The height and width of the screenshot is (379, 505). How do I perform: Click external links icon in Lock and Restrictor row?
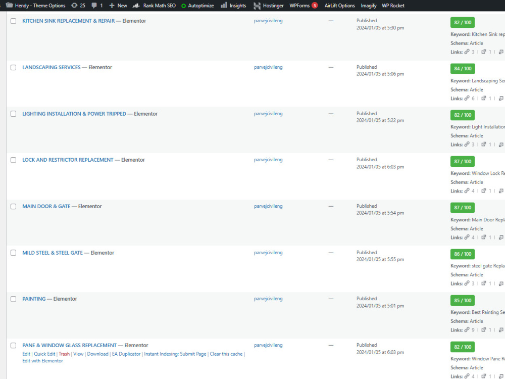coord(483,191)
